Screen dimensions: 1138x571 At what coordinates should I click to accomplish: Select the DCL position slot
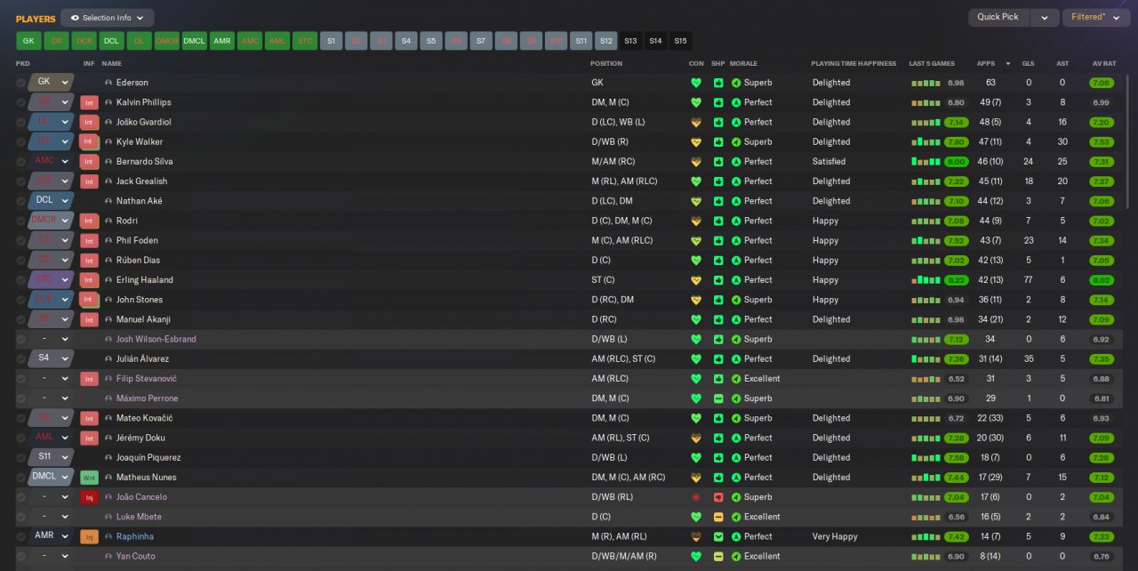coord(111,41)
